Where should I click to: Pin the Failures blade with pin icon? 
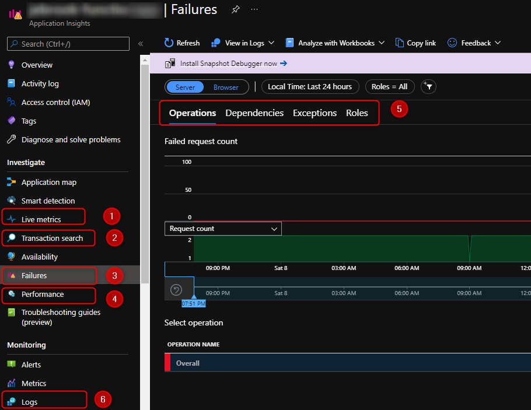[235, 9]
